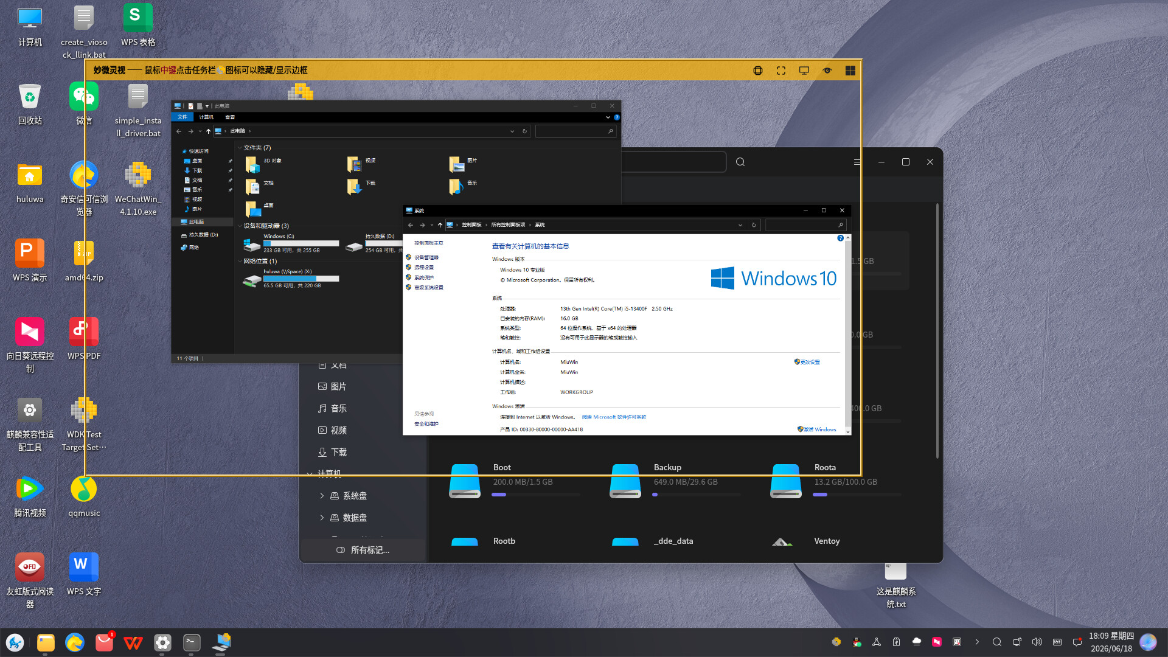Go back in the This PC explorer window

click(x=179, y=131)
